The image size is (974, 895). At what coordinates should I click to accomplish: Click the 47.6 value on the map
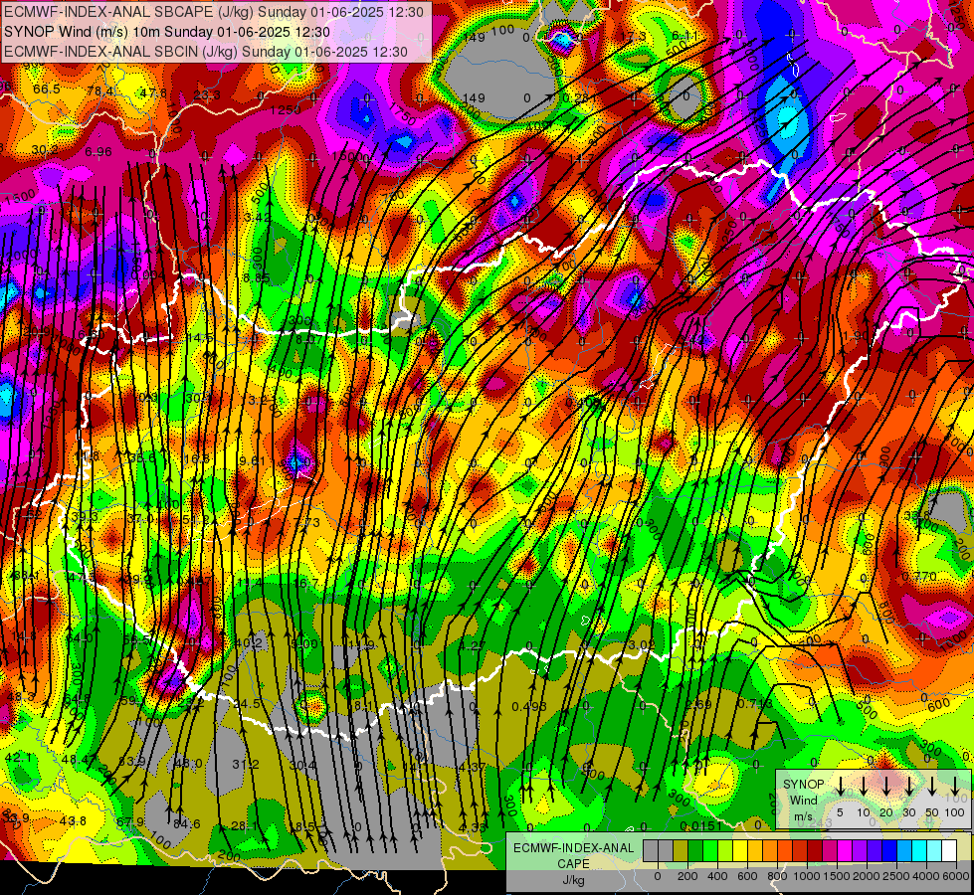(x=153, y=93)
